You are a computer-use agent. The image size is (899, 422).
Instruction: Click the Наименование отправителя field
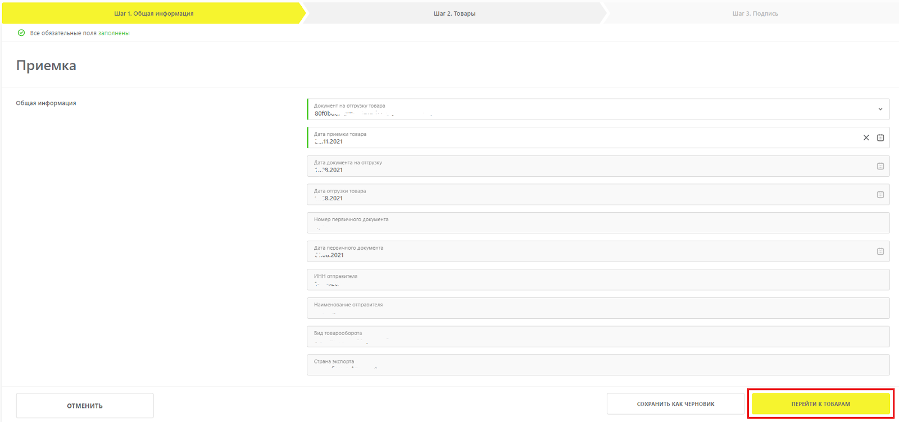598,308
